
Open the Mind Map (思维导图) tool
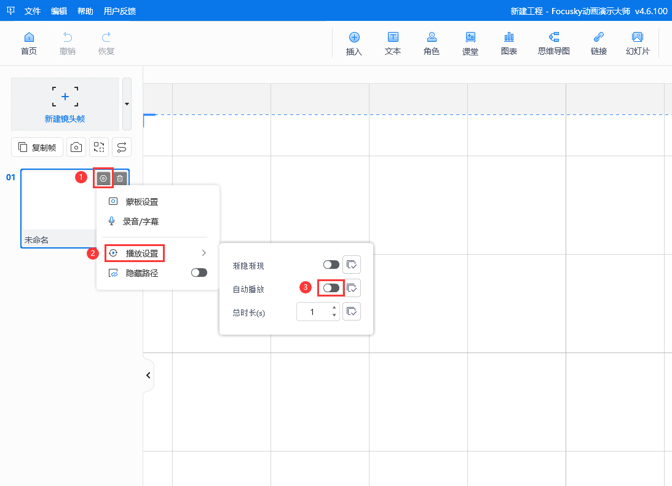[554, 43]
